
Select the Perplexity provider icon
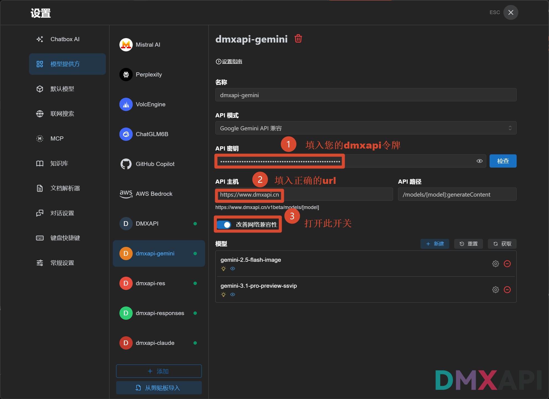point(126,75)
